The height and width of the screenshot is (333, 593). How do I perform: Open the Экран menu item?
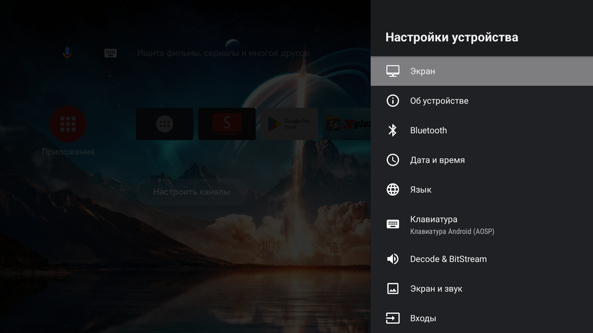pos(481,71)
